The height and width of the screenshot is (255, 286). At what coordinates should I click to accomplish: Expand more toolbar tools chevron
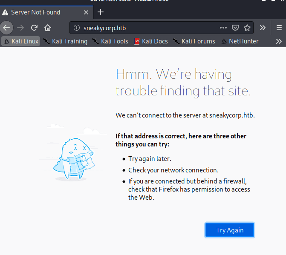pos(263,28)
